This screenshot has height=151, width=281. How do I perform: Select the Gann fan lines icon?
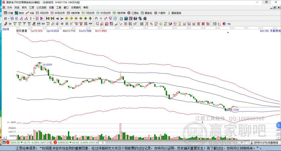[102, 24]
